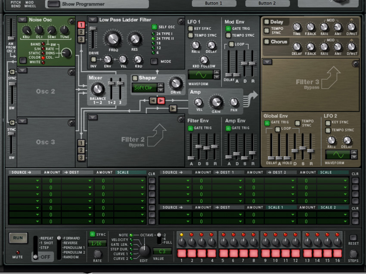
Task: Toggle the sequencer SYNC button
Action: 93,234
